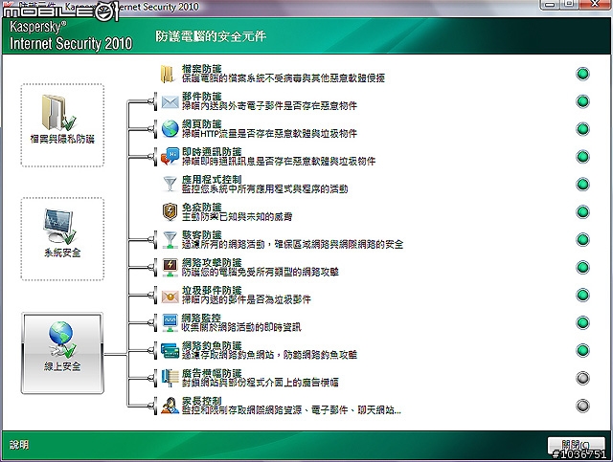Viewport: 613px width, 462px height.
Task: Toggle the 網路釣魚防護 green status indicator
Action: pos(582,350)
